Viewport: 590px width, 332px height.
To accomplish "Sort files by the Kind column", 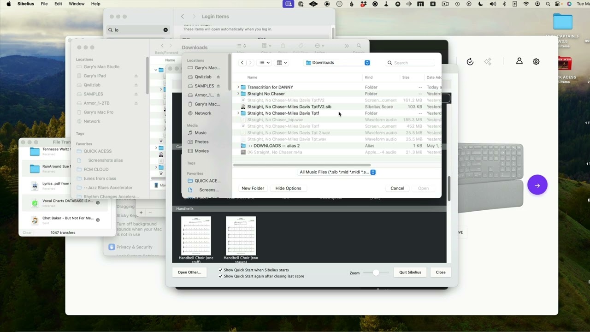I will (x=369, y=77).
